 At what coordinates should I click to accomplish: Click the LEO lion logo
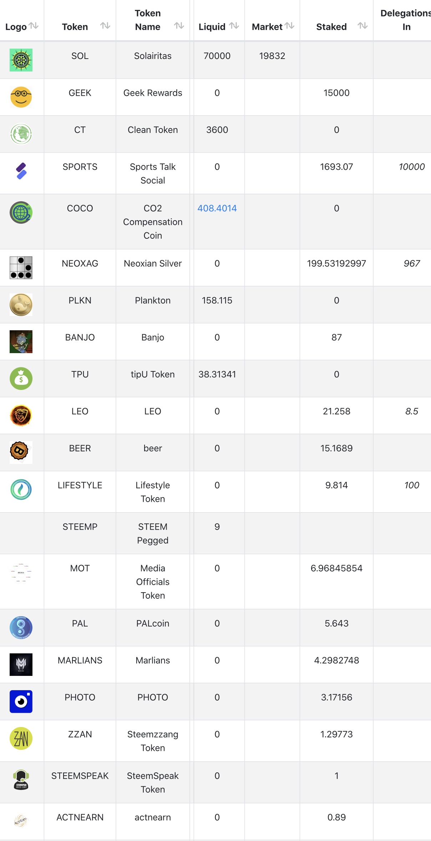point(21,415)
